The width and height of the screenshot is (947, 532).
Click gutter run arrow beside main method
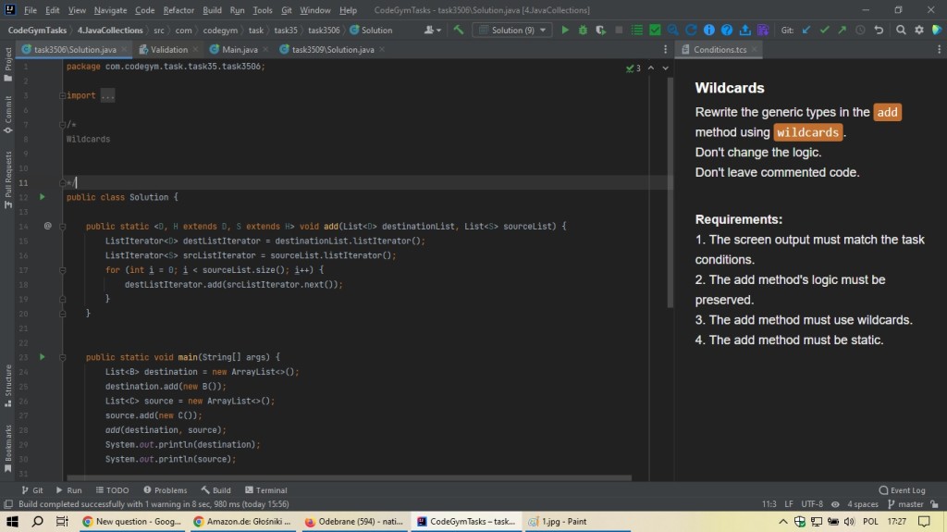pyautogui.click(x=43, y=356)
